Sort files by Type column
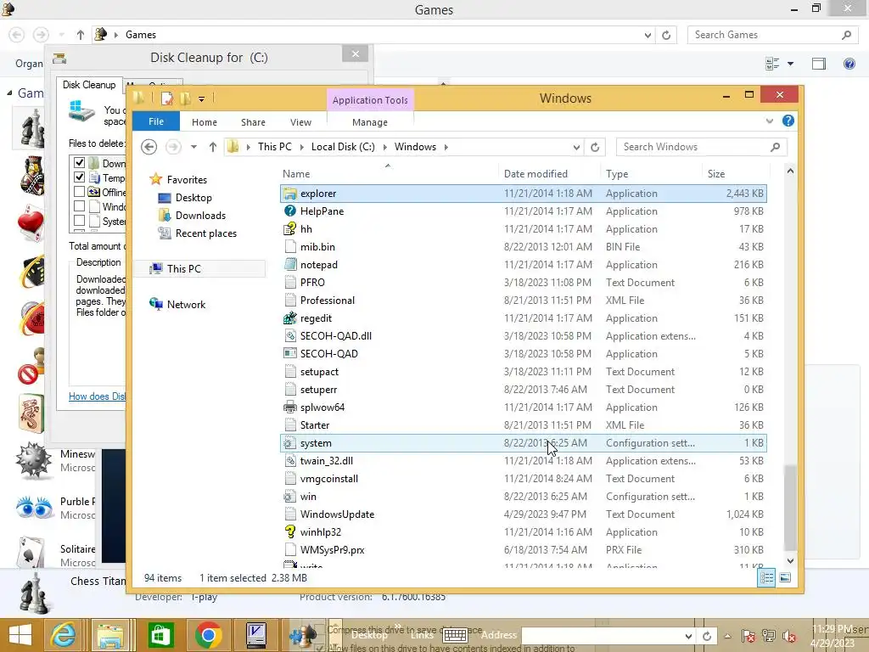This screenshot has width=869, height=652. coord(651,173)
